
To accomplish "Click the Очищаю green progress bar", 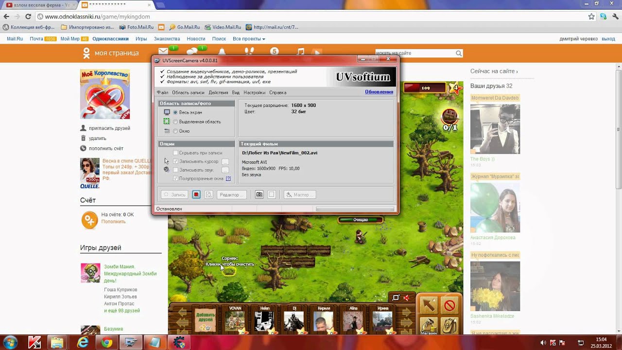I will tap(361, 220).
